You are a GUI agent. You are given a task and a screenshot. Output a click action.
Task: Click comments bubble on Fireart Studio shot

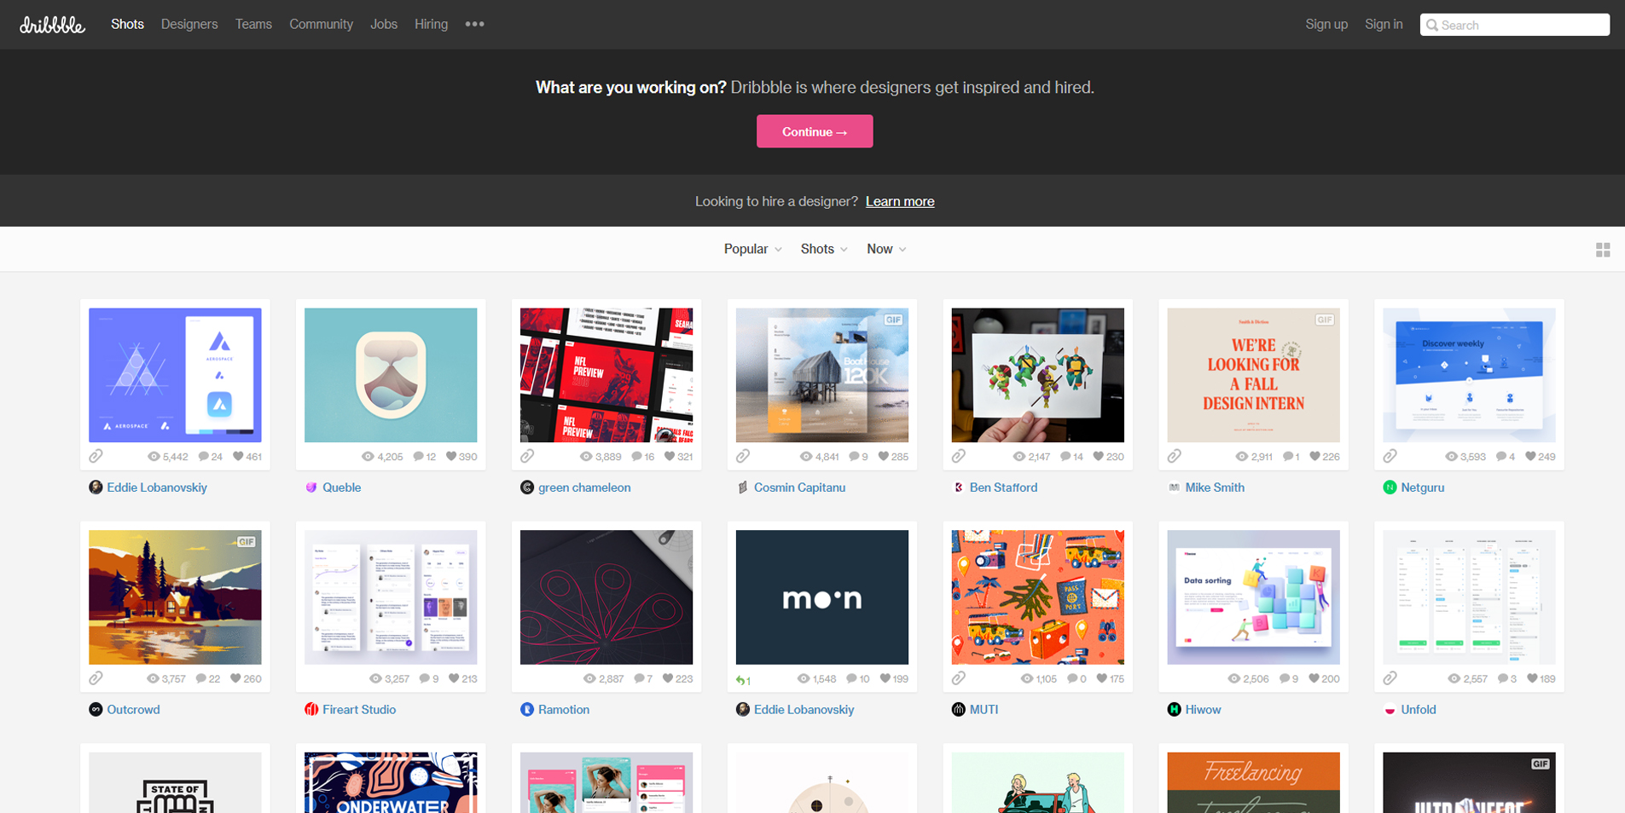tap(424, 678)
